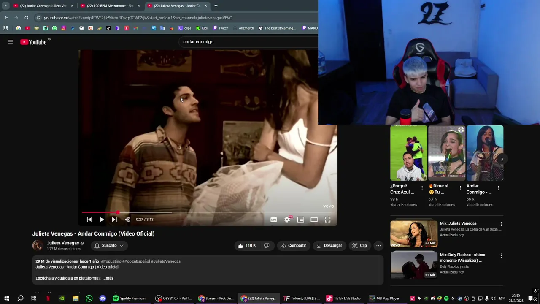540x304 pixels.
Task: Open Discord from the taskbar
Action: coord(103,299)
